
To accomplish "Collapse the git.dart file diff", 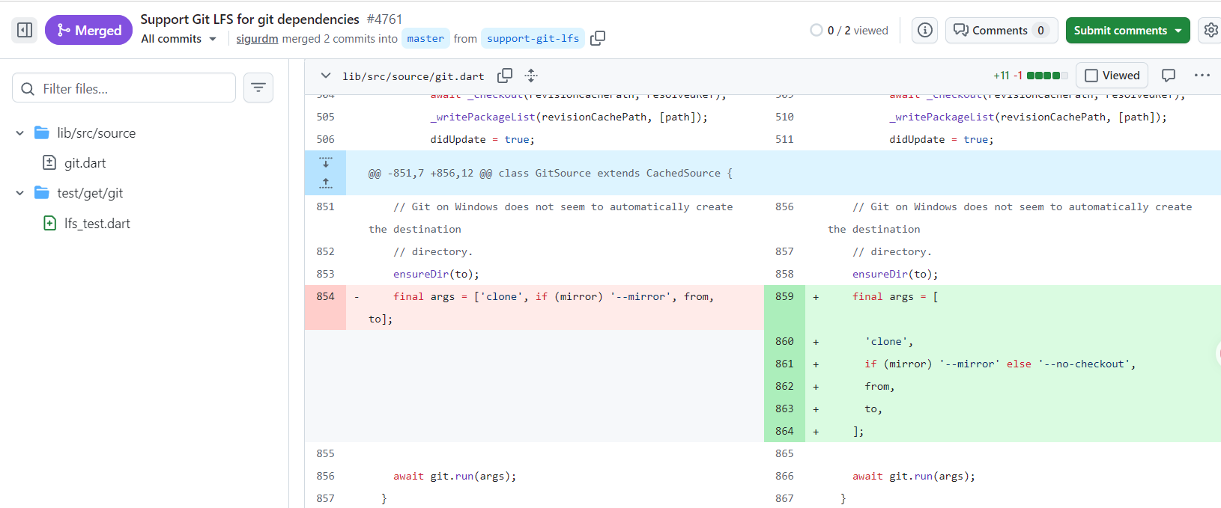I will click(326, 76).
